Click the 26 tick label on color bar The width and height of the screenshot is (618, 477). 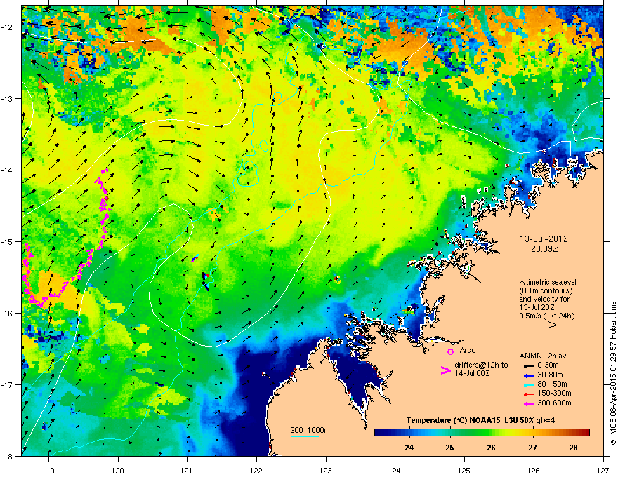[x=491, y=448]
